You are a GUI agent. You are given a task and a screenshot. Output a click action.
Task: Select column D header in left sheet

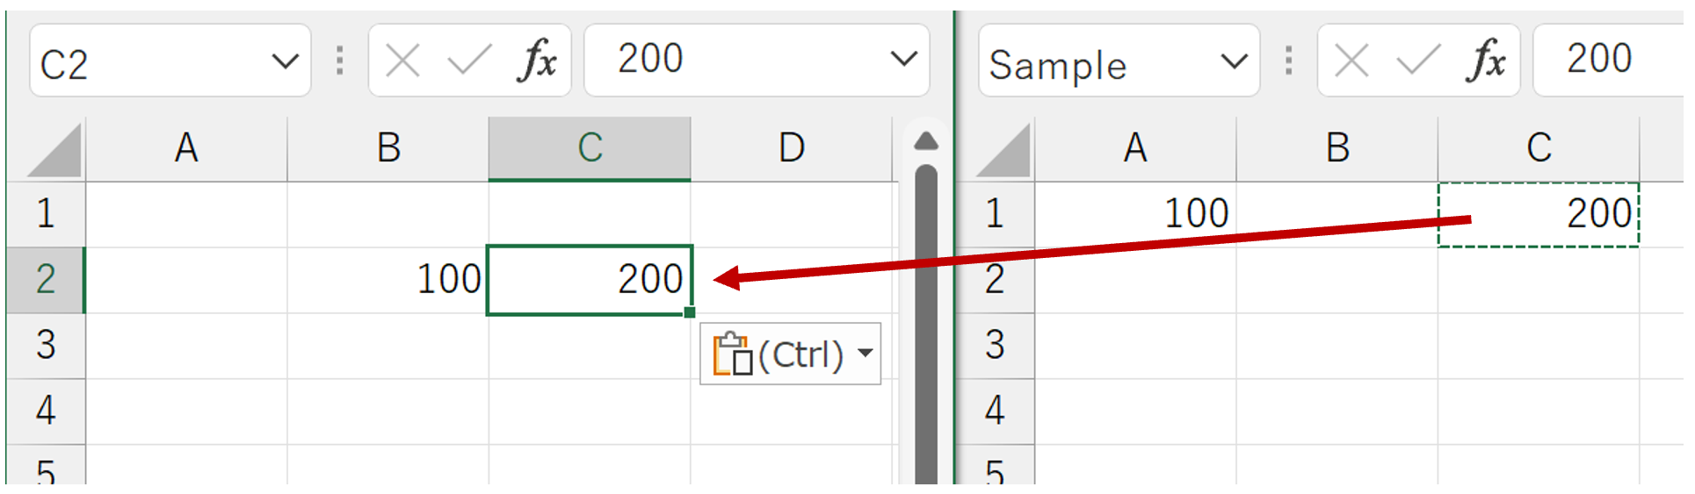(792, 148)
